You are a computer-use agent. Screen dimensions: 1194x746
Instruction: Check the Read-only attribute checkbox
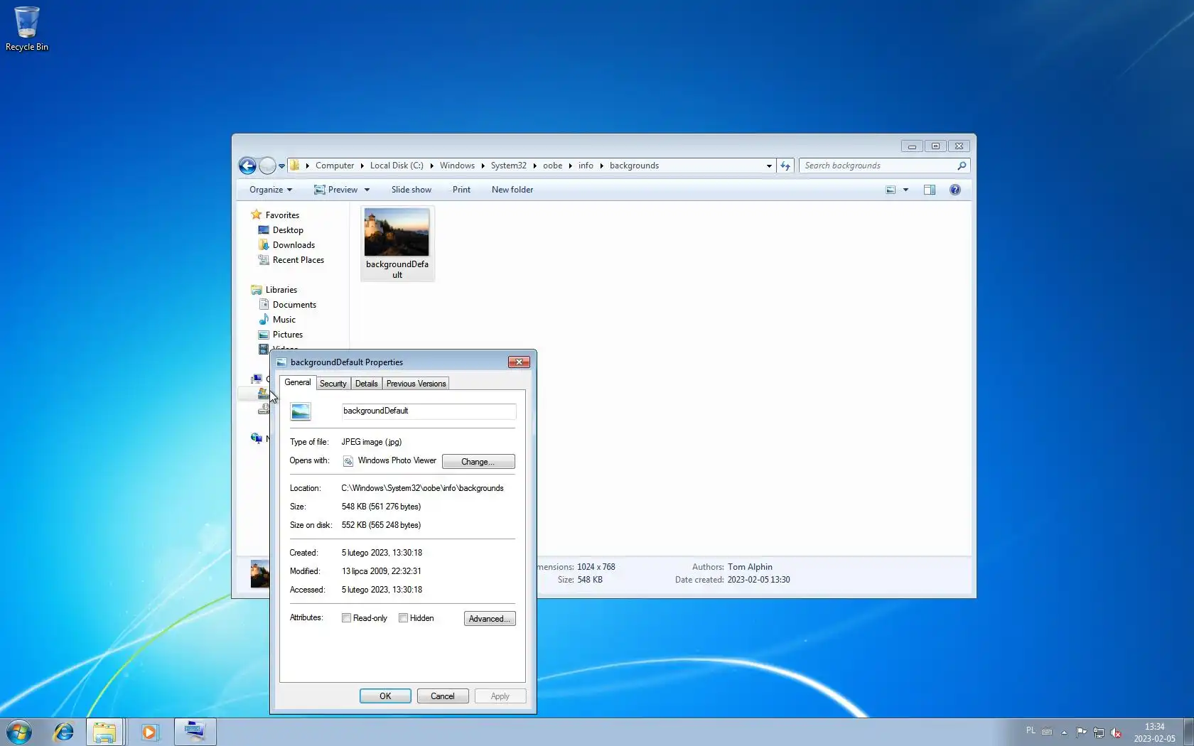(x=346, y=618)
